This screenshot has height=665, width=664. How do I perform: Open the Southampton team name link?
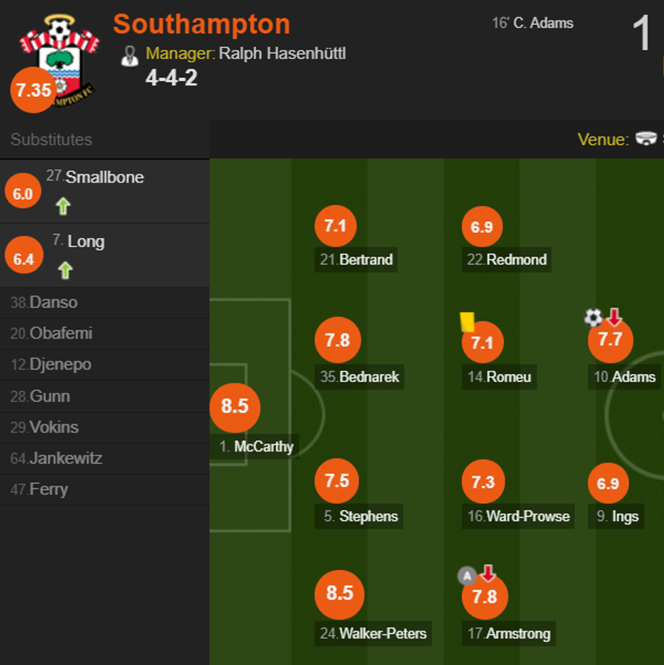click(x=201, y=24)
